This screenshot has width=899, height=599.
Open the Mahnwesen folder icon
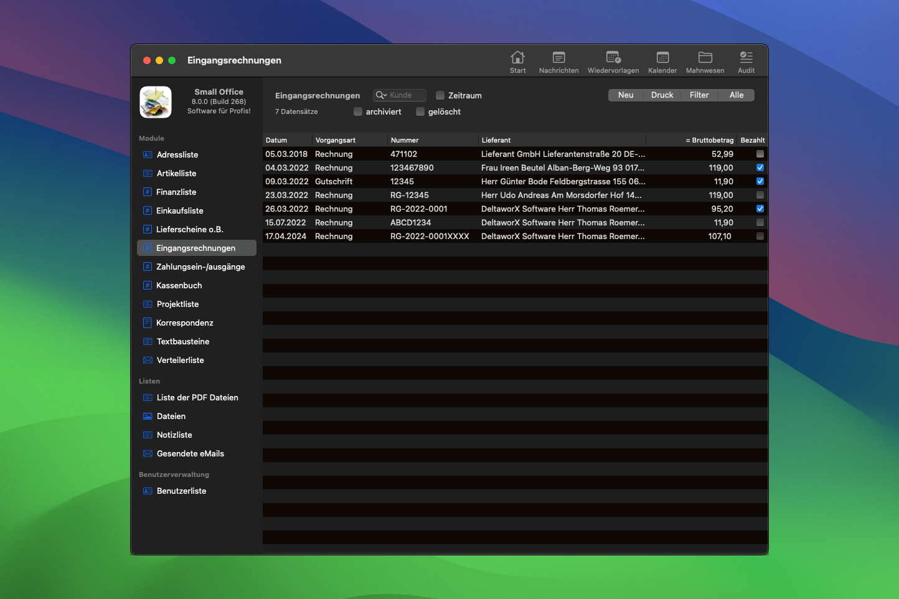[x=705, y=58]
